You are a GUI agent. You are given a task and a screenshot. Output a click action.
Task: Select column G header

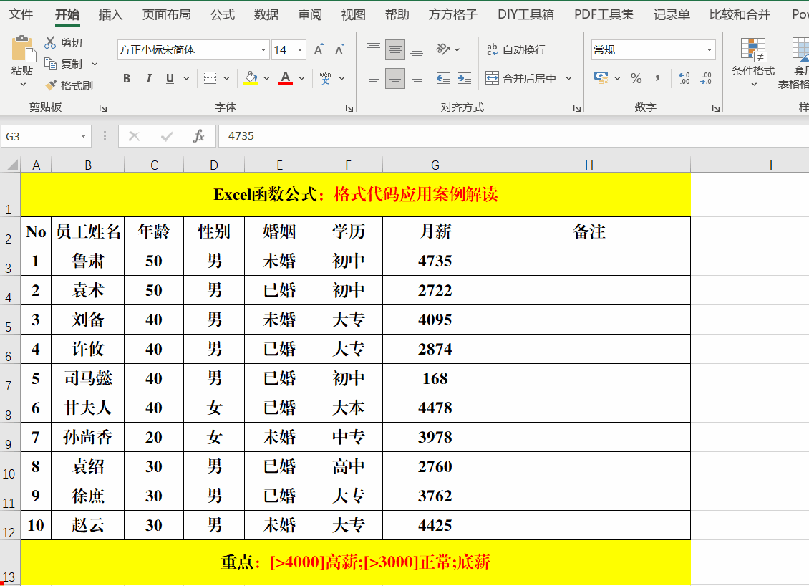pos(435,165)
